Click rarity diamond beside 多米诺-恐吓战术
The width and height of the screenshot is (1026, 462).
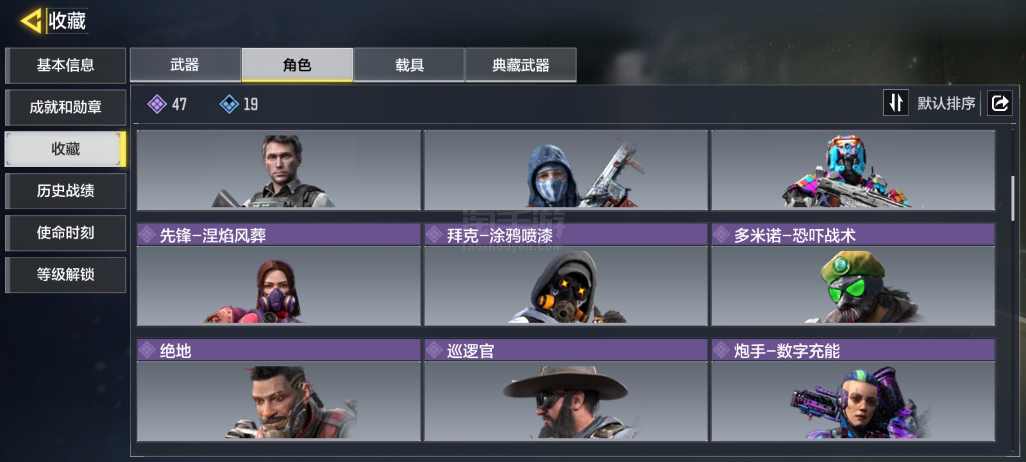click(721, 235)
